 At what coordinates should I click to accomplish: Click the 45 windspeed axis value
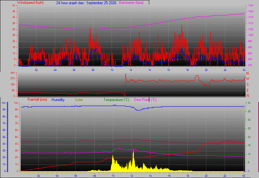coord(14,12)
